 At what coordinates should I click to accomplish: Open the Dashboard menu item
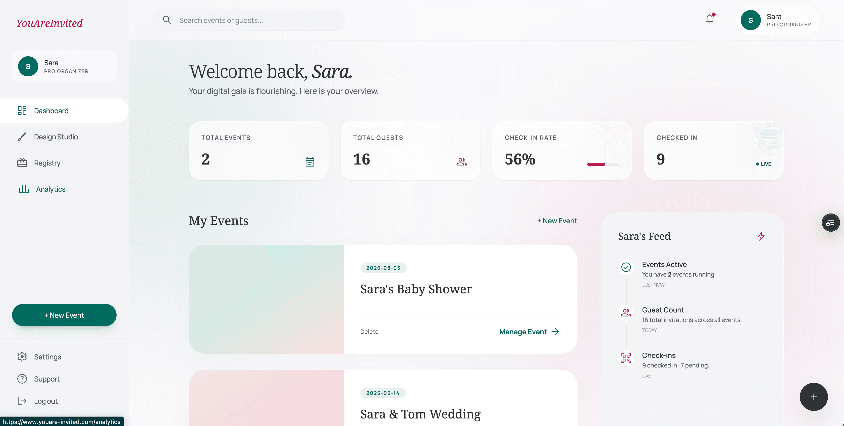(64, 111)
